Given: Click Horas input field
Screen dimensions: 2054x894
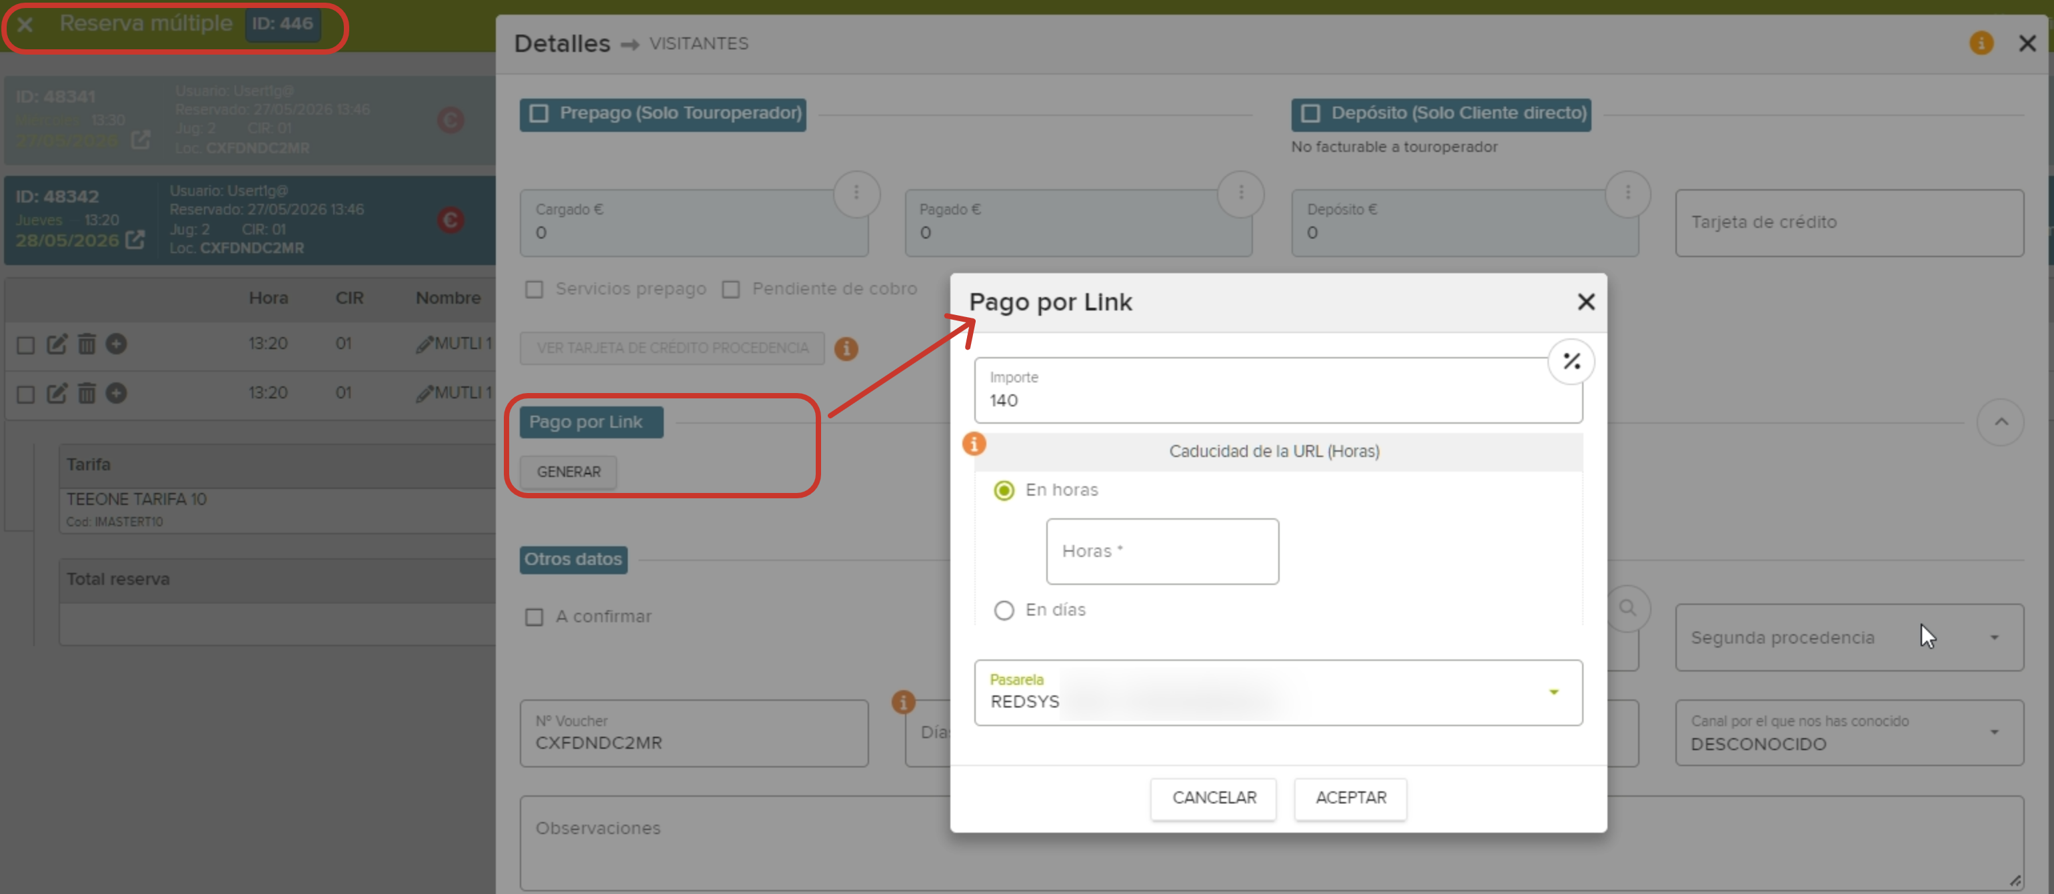Looking at the screenshot, I should (x=1162, y=552).
